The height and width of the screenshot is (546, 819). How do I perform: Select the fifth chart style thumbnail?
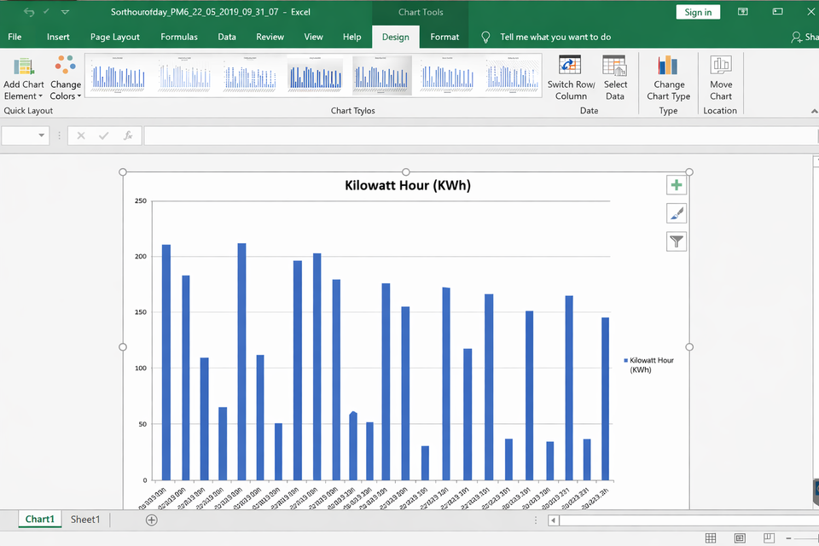pyautogui.click(x=382, y=76)
